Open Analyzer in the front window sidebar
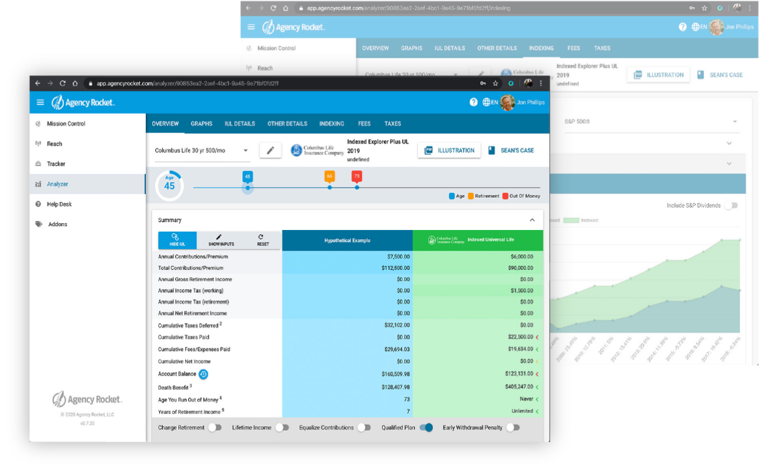 [x=88, y=184]
